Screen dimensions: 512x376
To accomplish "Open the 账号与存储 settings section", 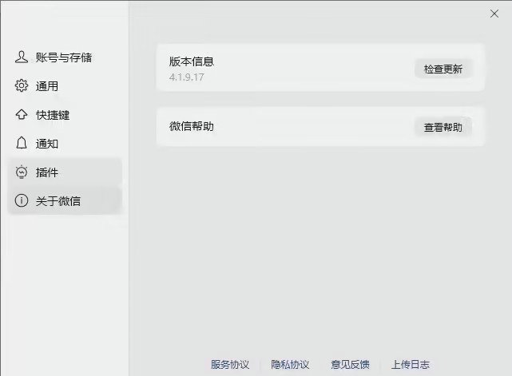I will (65, 57).
